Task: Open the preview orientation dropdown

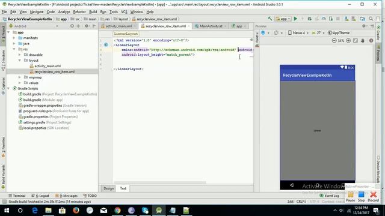Action: pos(278,32)
